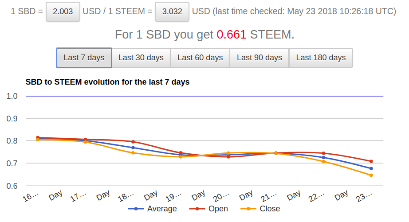
Task: Select the Open data point on day 23
Action: coord(371,161)
